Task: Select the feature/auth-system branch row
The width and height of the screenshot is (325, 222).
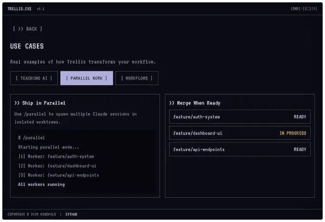Action: tap(240, 117)
